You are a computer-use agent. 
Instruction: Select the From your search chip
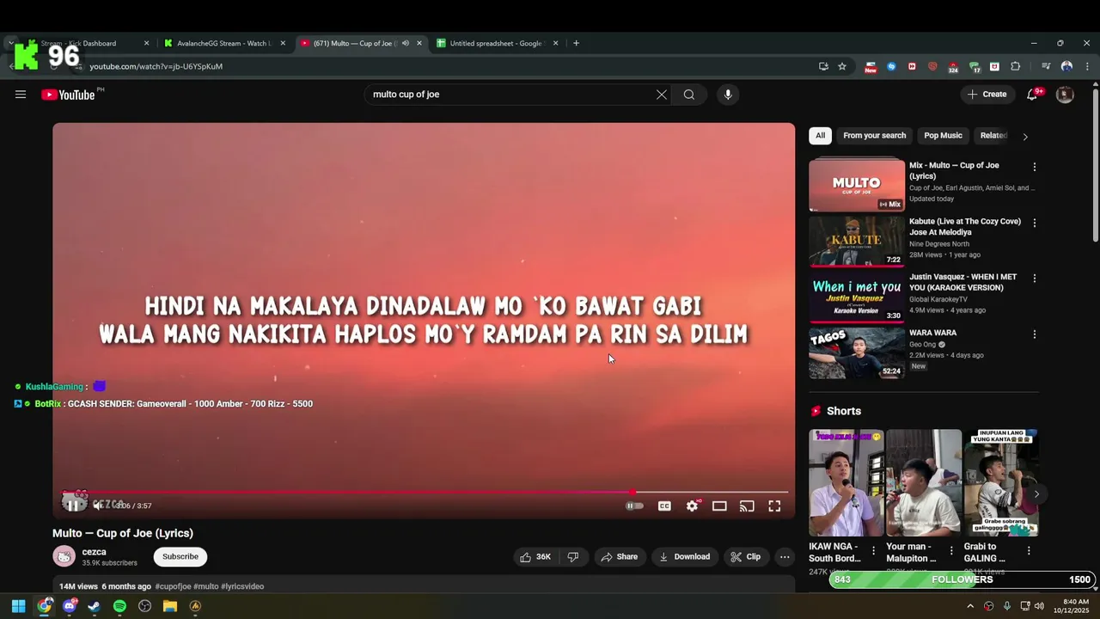[x=874, y=136]
